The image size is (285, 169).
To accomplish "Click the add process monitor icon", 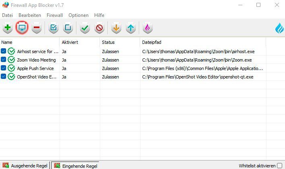I will pos(22,28).
